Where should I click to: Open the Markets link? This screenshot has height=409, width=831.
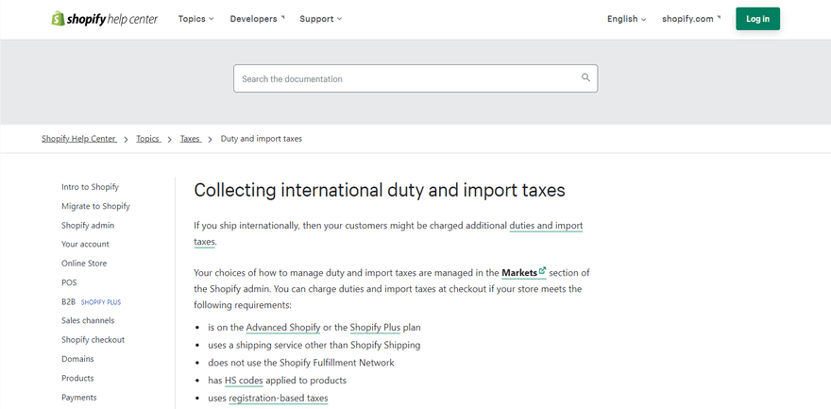pyautogui.click(x=519, y=273)
